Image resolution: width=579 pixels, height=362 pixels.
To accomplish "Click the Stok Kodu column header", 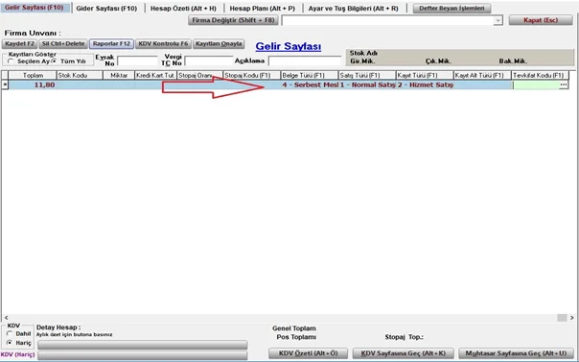I will point(80,75).
